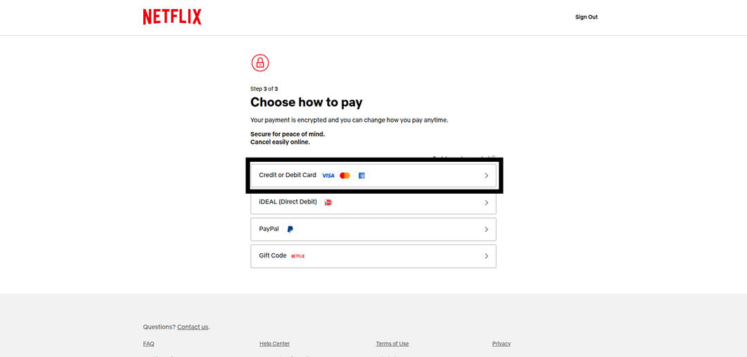Viewport: 747px width, 357px height.
Task: Open the Contact us link
Action: pos(192,327)
